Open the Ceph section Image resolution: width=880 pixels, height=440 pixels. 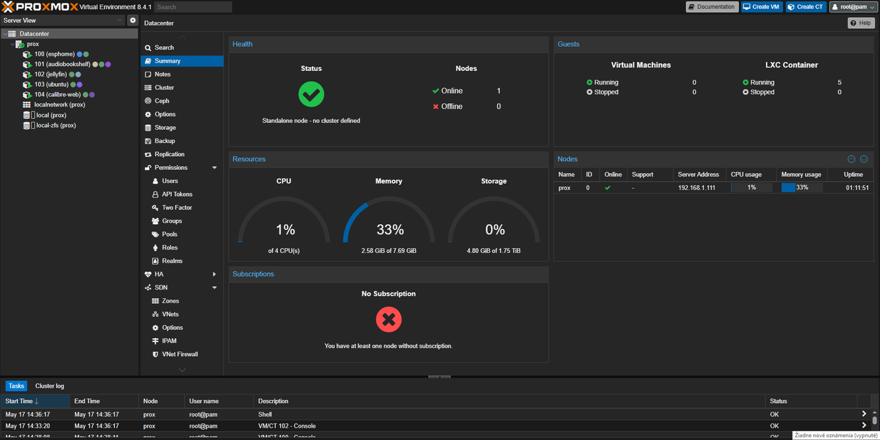pos(181,101)
